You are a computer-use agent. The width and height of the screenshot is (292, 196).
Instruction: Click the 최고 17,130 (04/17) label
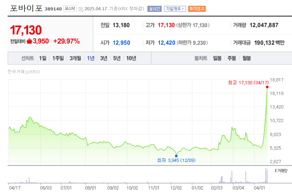click(x=248, y=82)
